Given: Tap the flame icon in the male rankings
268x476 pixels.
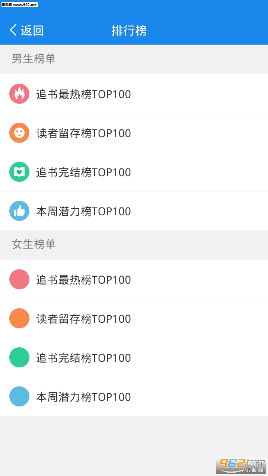Looking at the screenshot, I should 19,94.
